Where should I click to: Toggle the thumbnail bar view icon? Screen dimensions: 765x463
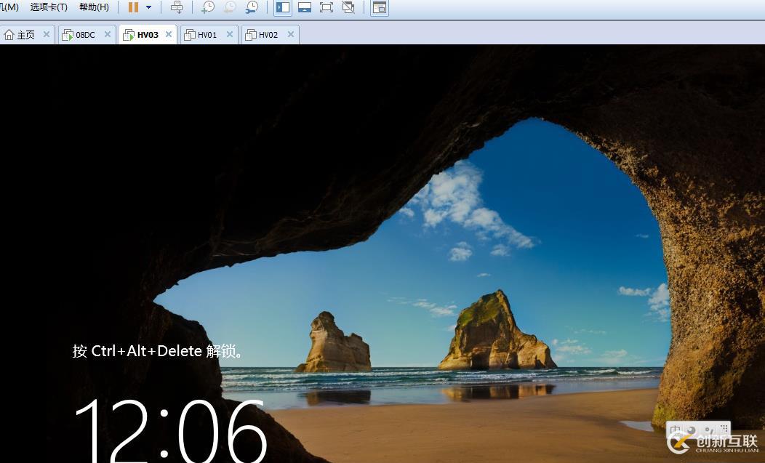[x=305, y=7]
